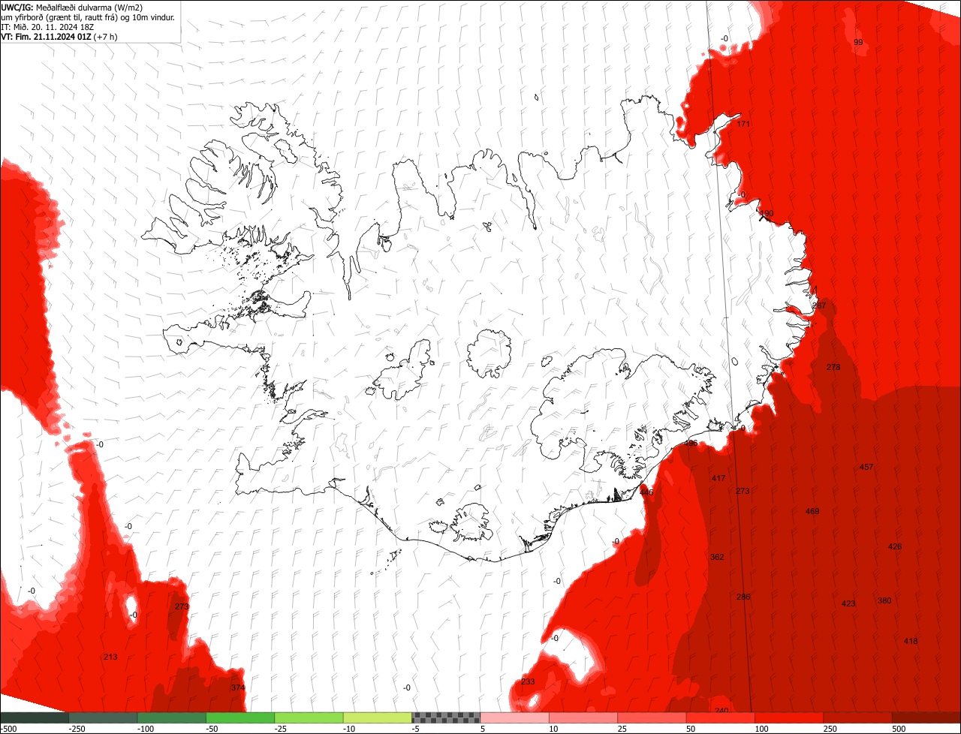
Task: Click the flux value 362 on the map
Action: click(x=717, y=557)
